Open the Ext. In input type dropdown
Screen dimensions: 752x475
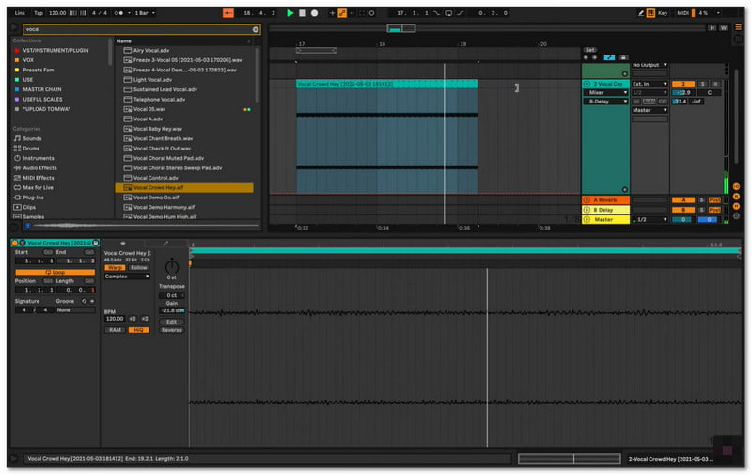coord(650,84)
